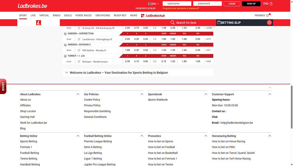This screenshot has height=166, width=293.
Task: Select odds 2.30 for Boluspor win
Action: click(127, 61)
